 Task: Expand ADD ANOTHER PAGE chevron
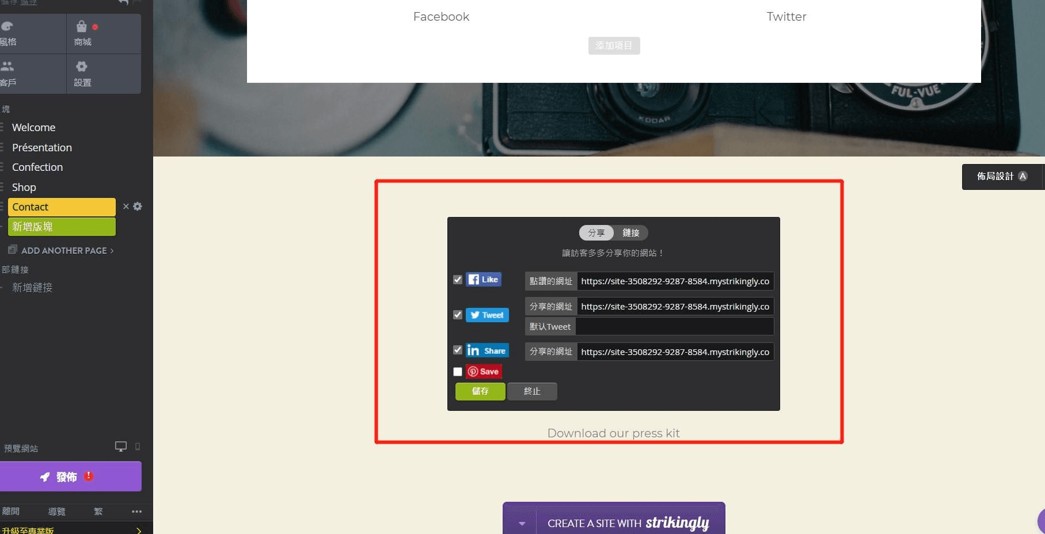click(x=112, y=251)
